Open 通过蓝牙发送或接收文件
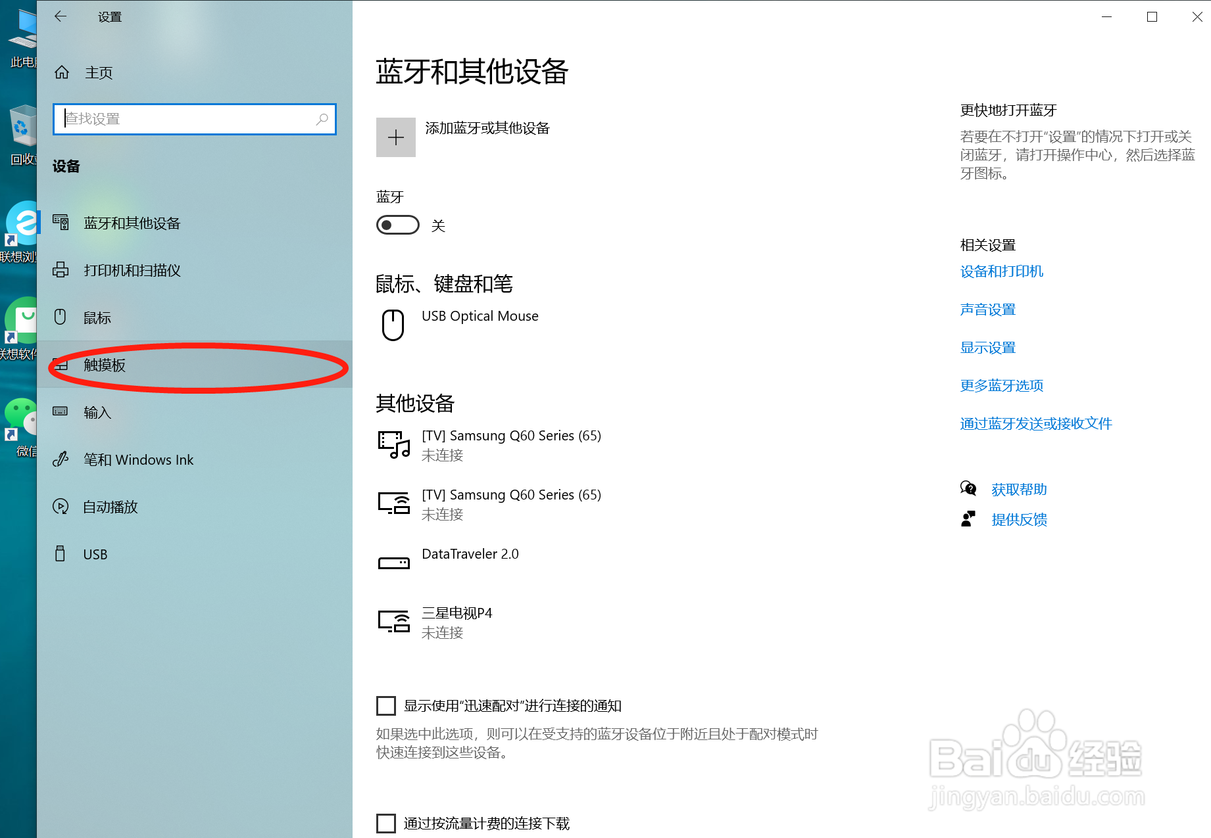Screen dimensions: 1211x838 pos(1035,423)
